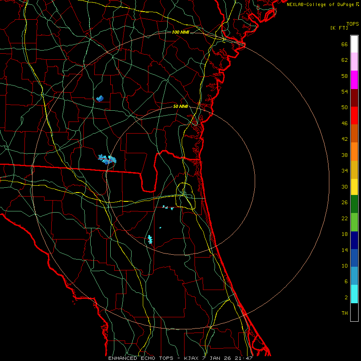Click the legend value "66"

tap(345, 44)
